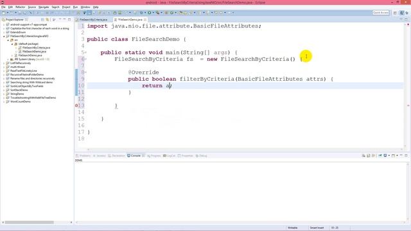
Task: Click the Run green play icon
Action: click(x=149, y=13)
